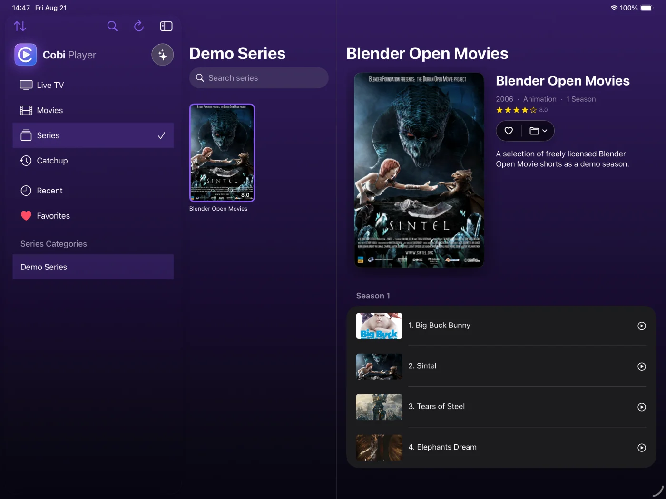Tap the sparkle button beside Cobi Player

tap(163, 55)
